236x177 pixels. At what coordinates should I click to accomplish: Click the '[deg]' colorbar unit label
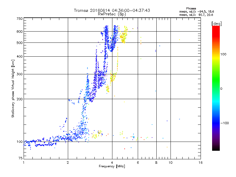click(x=217, y=24)
